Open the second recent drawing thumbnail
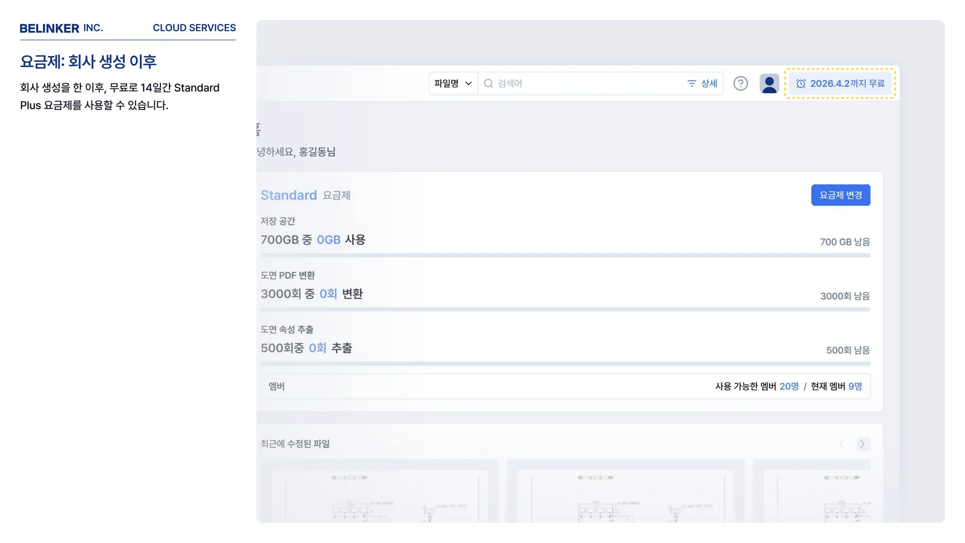The width and height of the screenshot is (965, 543). click(x=625, y=495)
